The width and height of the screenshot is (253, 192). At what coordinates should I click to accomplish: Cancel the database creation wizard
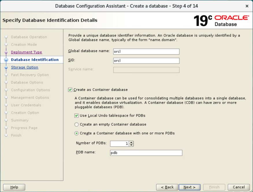tap(239, 187)
